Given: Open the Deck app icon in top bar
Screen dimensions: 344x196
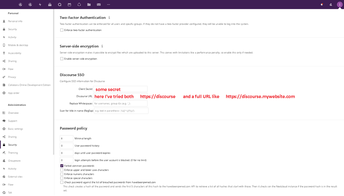Looking at the screenshot, I should coord(50,4).
